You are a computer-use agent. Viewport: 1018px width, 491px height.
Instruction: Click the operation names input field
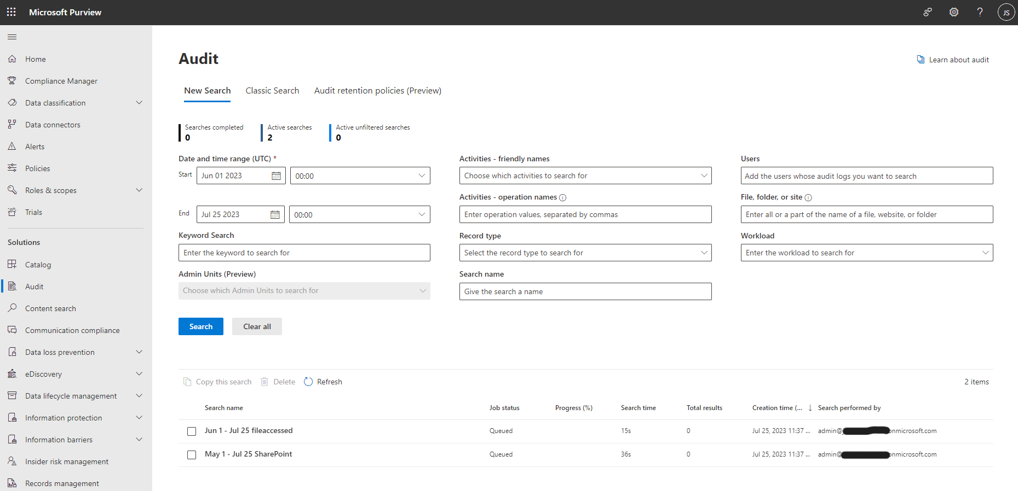click(x=585, y=214)
